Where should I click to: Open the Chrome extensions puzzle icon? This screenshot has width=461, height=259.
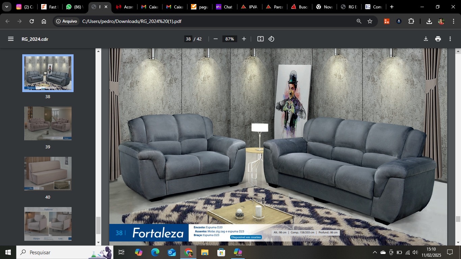click(x=411, y=21)
